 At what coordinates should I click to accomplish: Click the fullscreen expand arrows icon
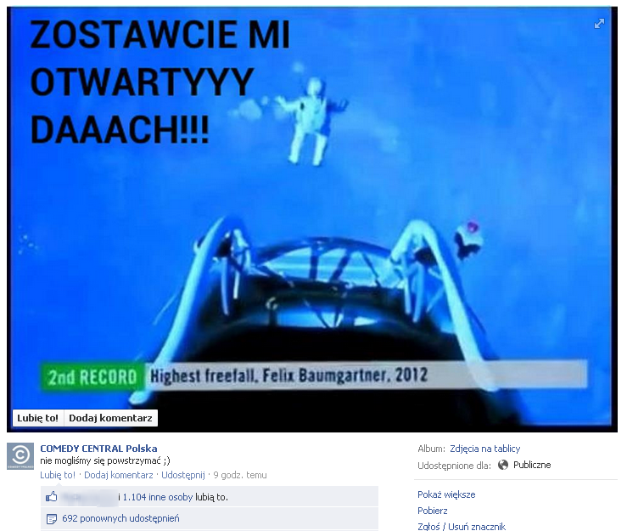click(599, 24)
